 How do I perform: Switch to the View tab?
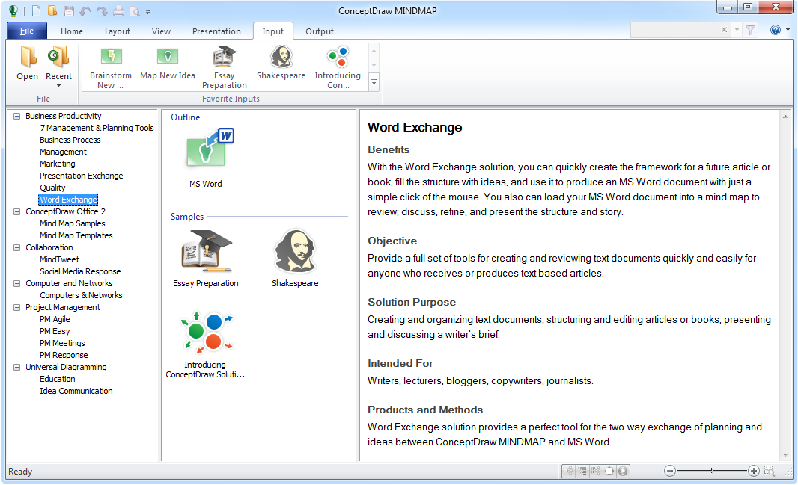161,31
